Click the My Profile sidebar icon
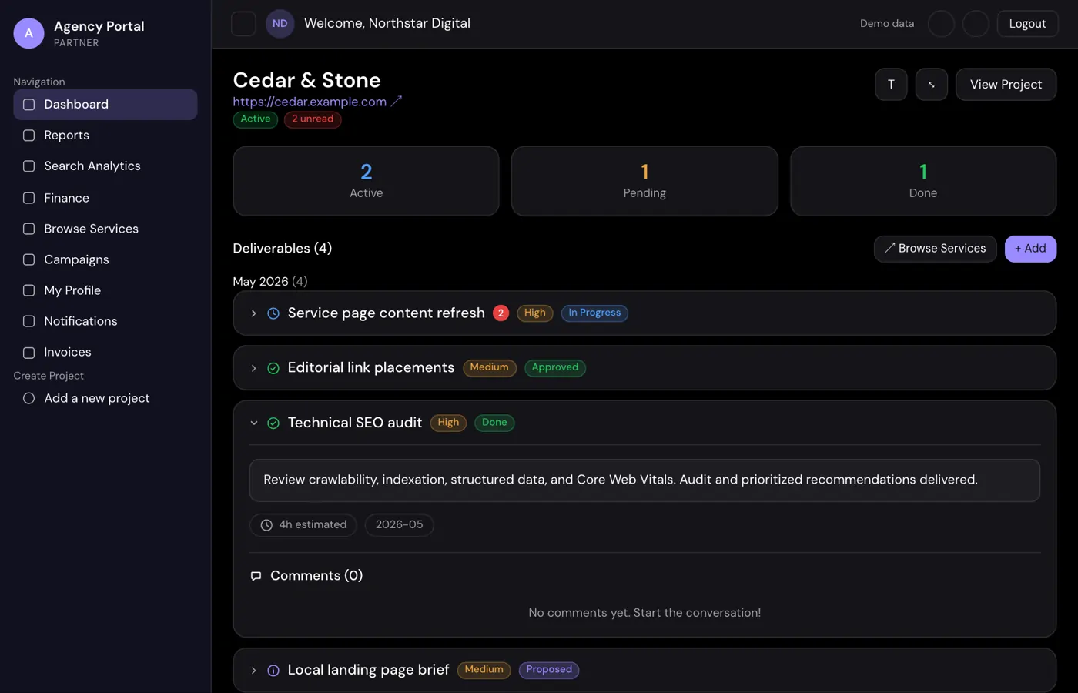1078x693 pixels. click(x=29, y=290)
